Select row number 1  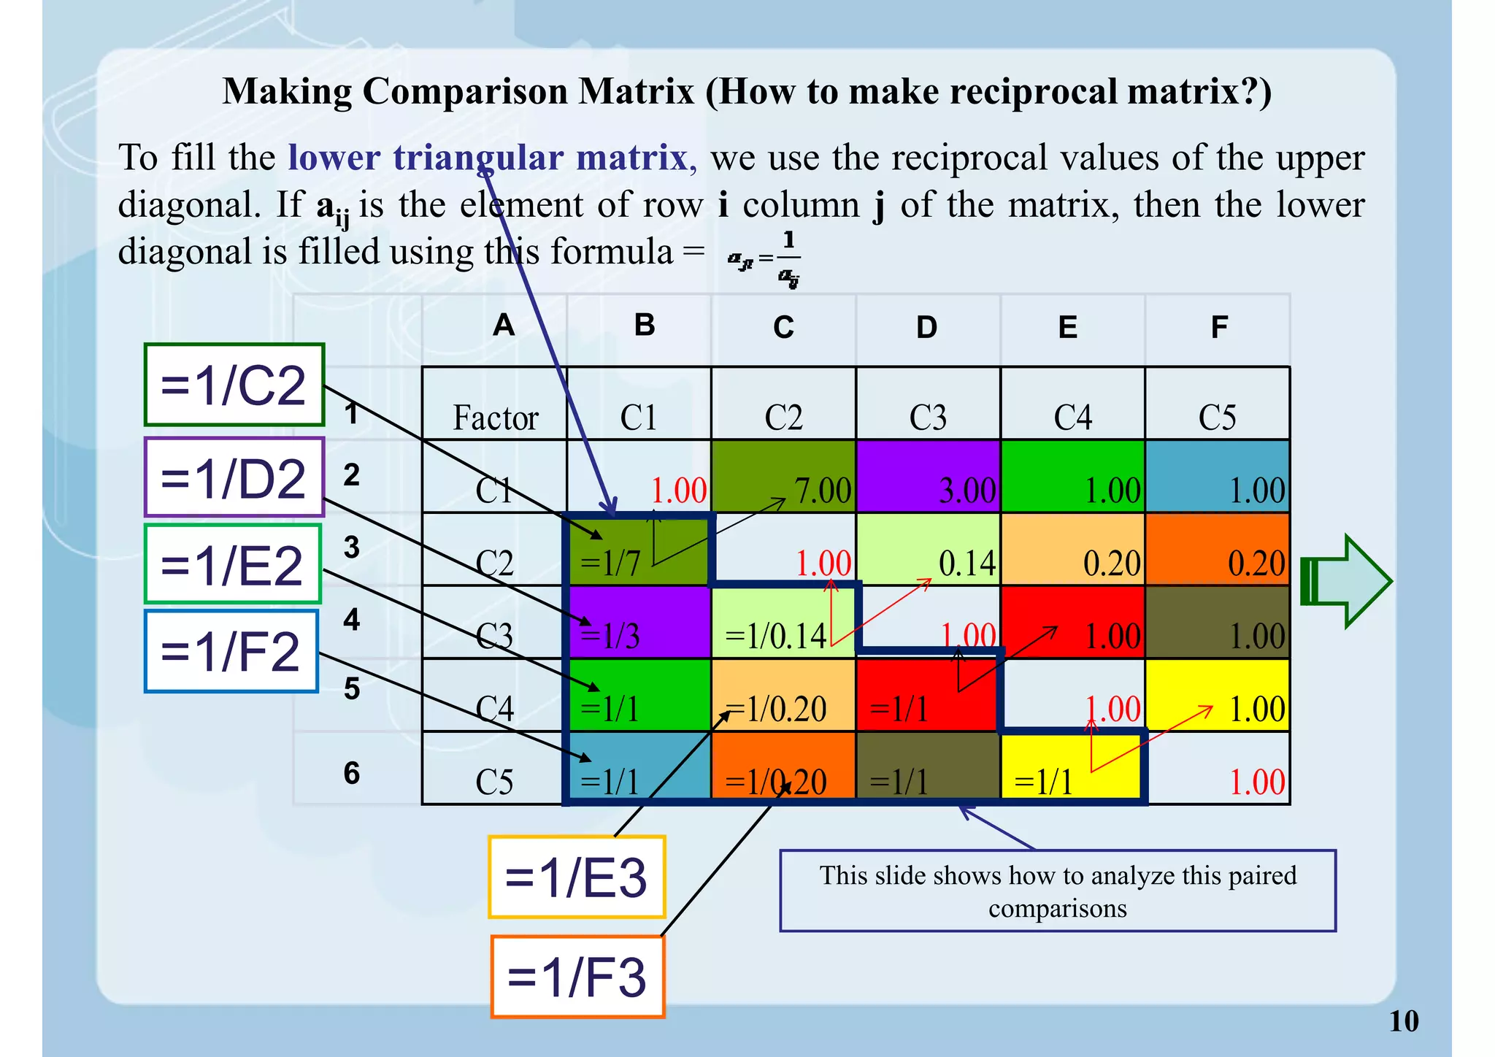click(352, 413)
